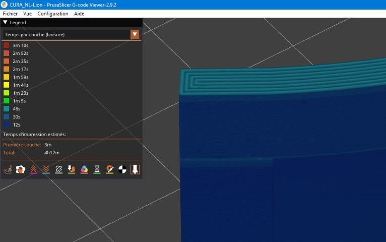Image resolution: width=386 pixels, height=242 pixels.
Task: Click the 2m 17s color swatch
Action: (x=7, y=69)
